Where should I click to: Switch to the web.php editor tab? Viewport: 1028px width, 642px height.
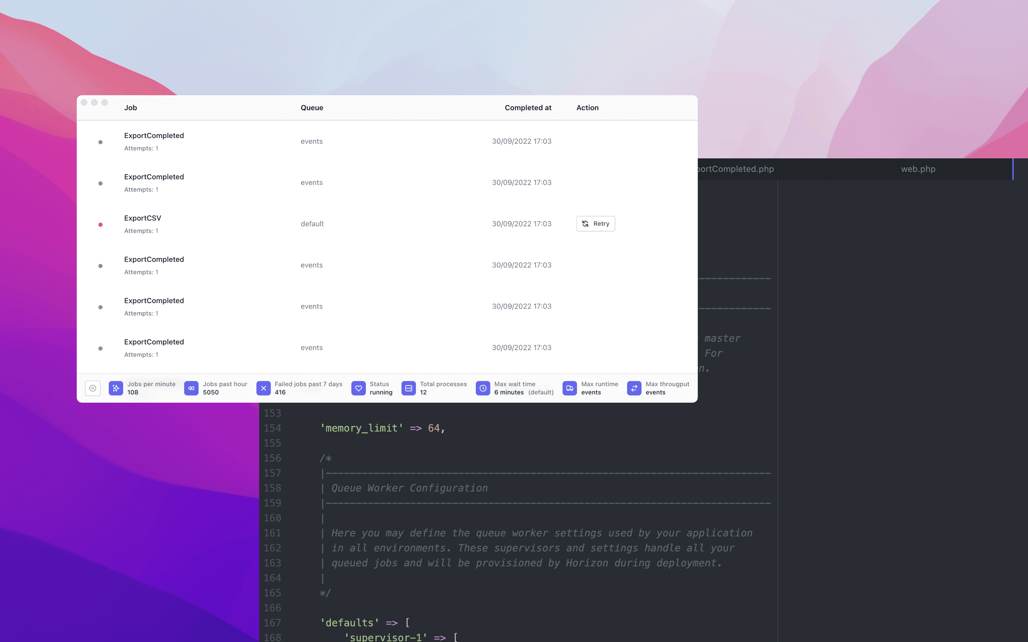point(918,169)
